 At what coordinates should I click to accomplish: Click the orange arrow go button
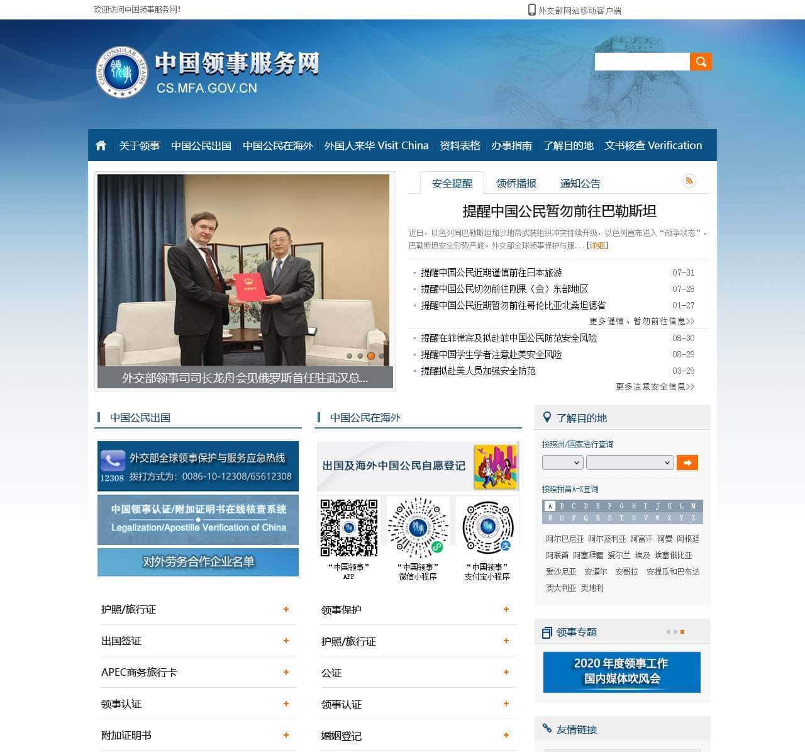[x=687, y=463]
